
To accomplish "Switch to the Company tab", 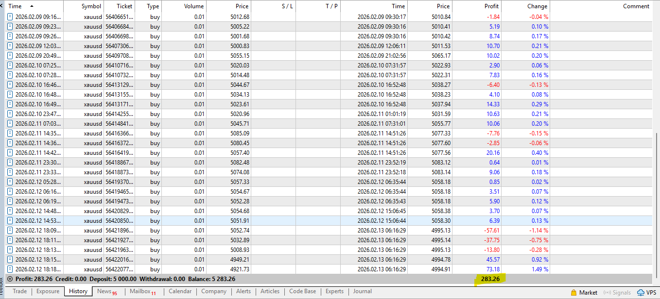I will coord(214,291).
